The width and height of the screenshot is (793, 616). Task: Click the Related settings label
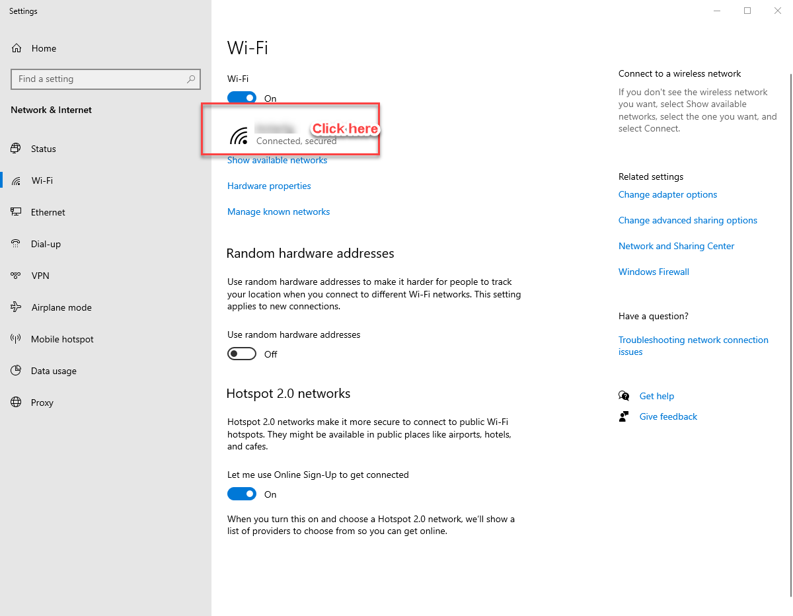coord(651,176)
